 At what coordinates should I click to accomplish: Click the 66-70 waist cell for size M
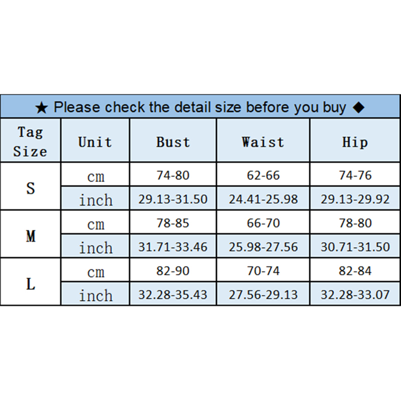pos(263,223)
